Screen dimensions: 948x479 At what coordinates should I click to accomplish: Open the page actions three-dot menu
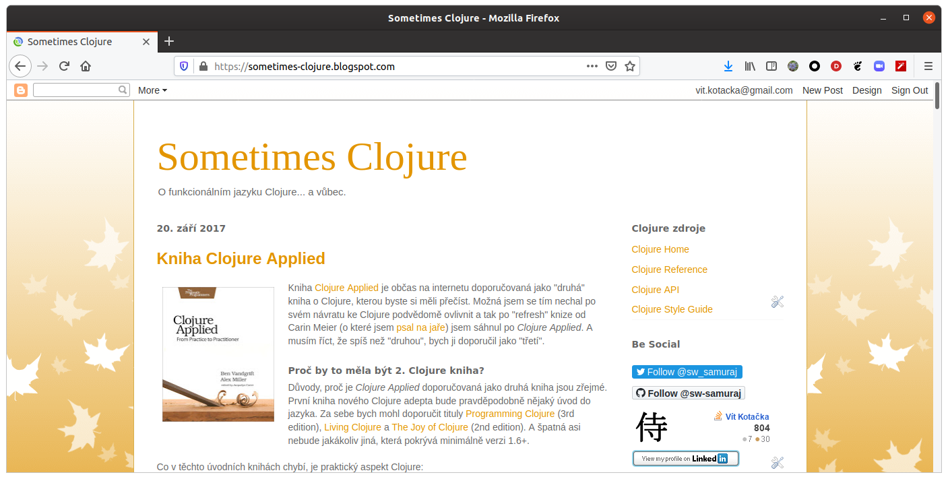coord(592,66)
